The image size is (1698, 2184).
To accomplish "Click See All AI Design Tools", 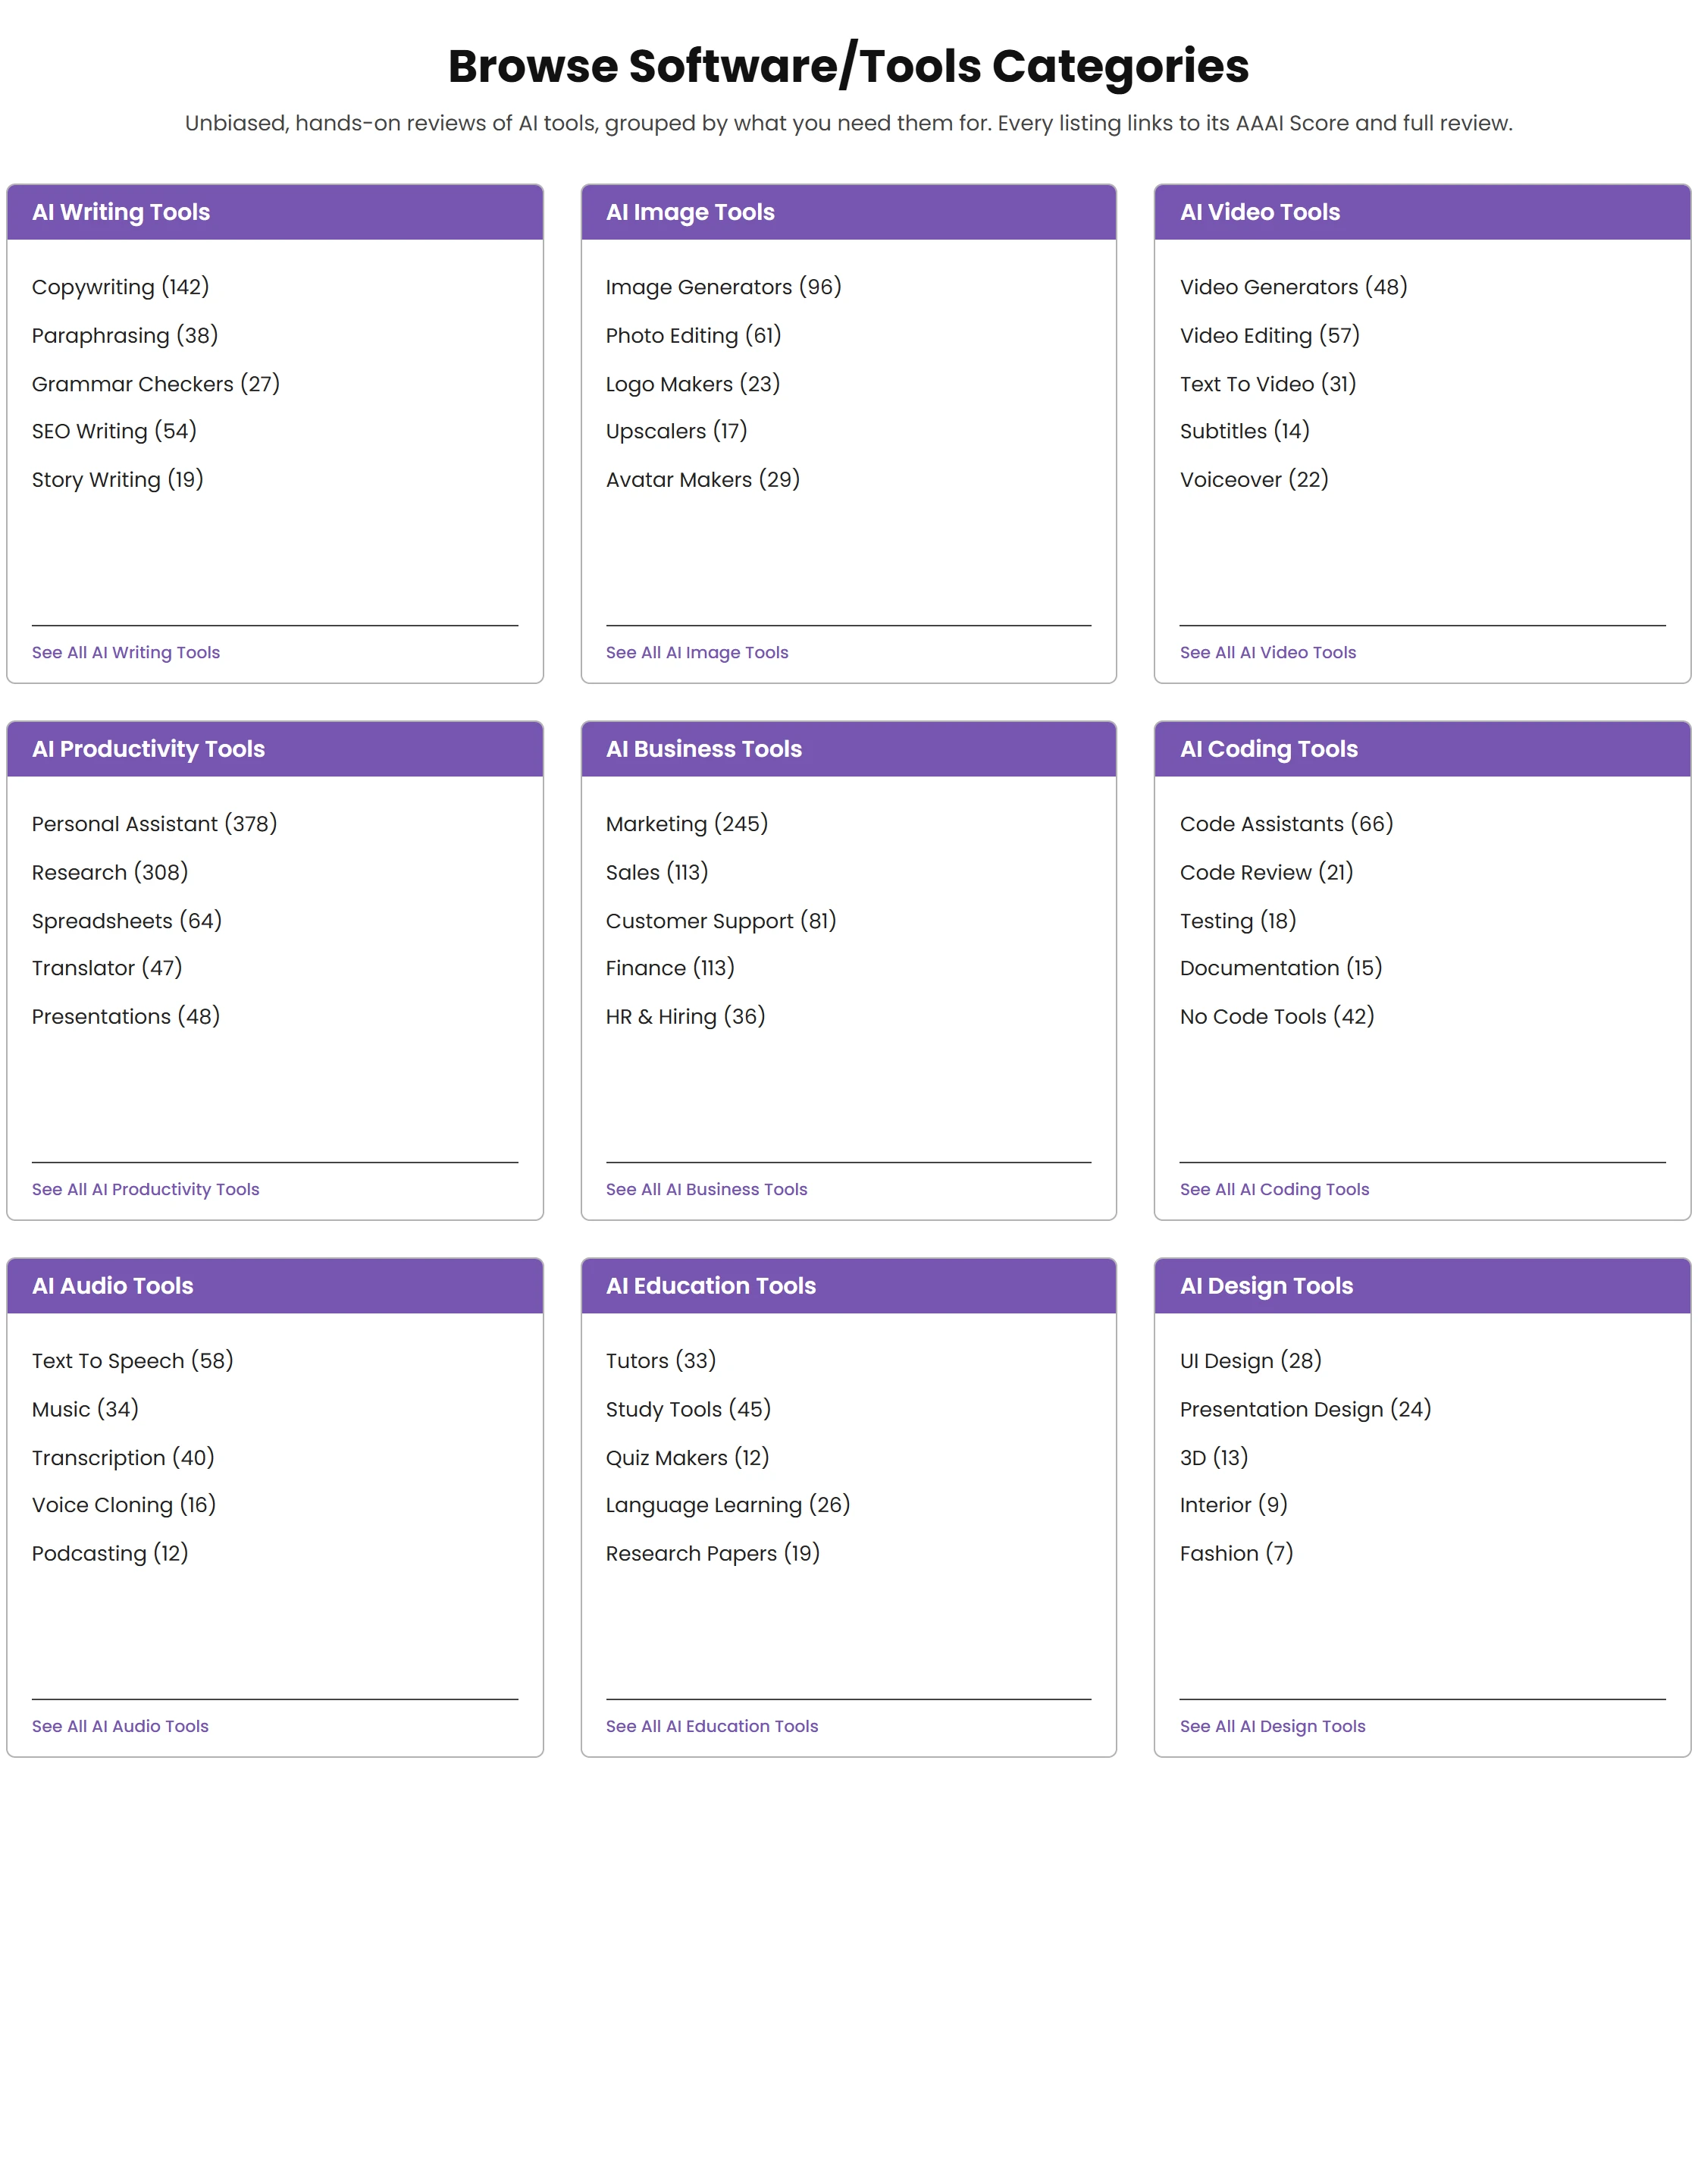I will click(1272, 1726).
